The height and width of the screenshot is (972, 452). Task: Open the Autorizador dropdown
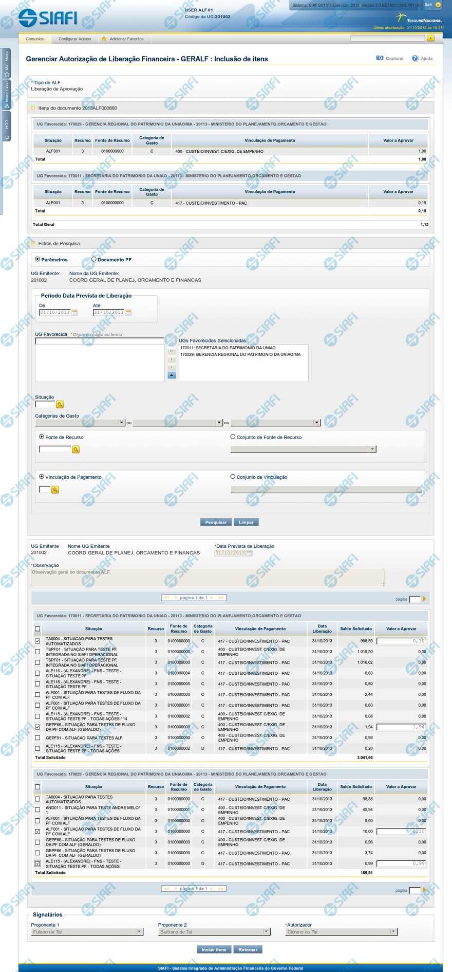click(x=393, y=932)
